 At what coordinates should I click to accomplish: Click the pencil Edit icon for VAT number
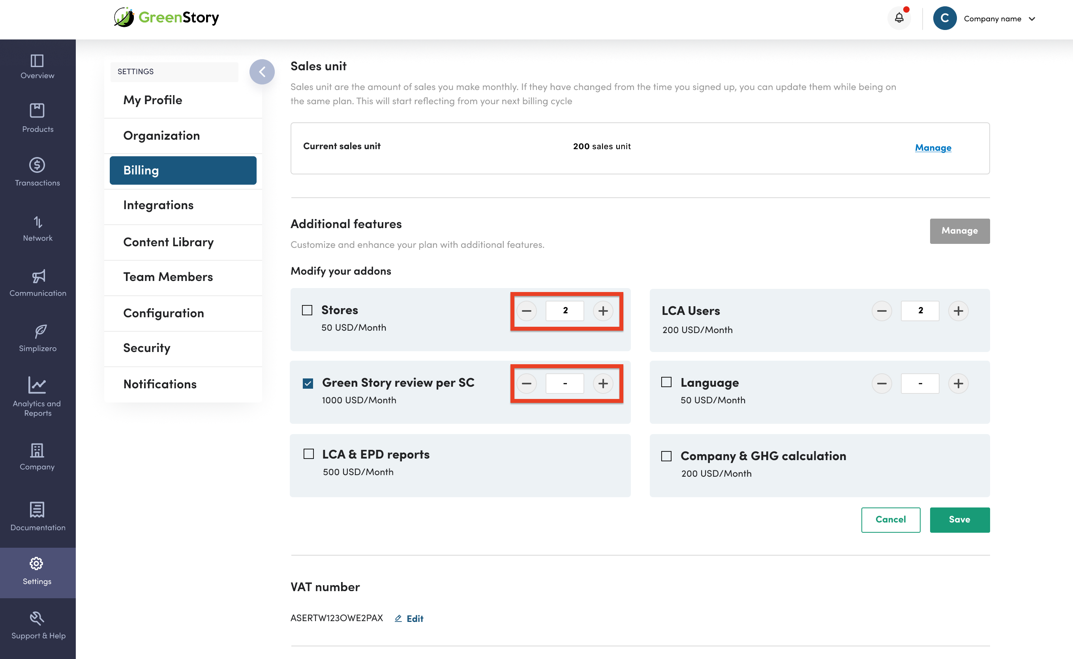point(398,618)
